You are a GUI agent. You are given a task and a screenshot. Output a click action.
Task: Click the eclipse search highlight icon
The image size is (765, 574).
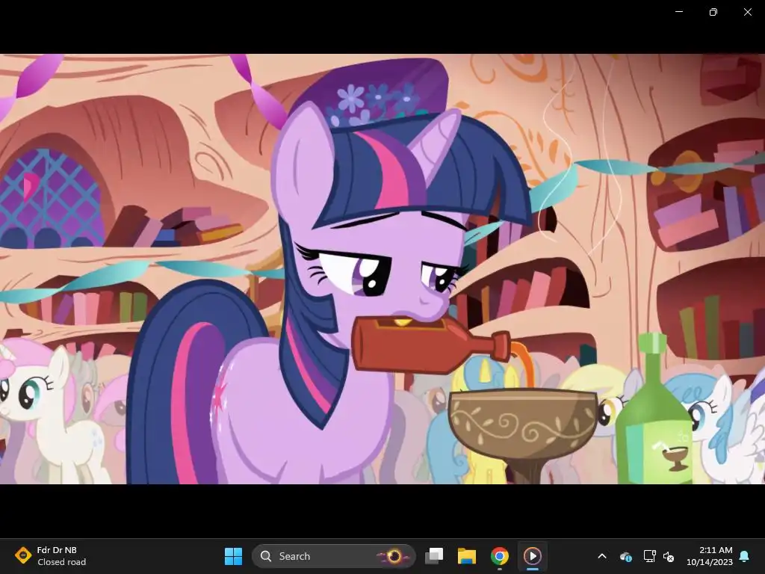393,556
